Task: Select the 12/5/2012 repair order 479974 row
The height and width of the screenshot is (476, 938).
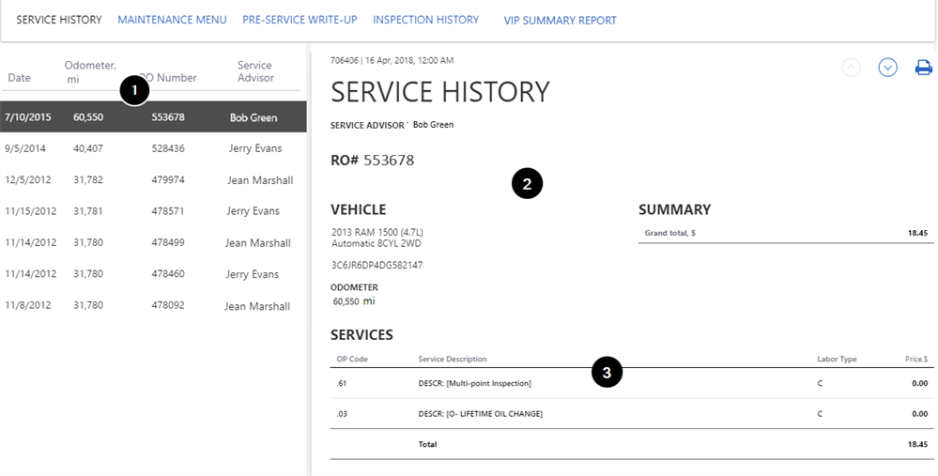Action: [x=153, y=180]
